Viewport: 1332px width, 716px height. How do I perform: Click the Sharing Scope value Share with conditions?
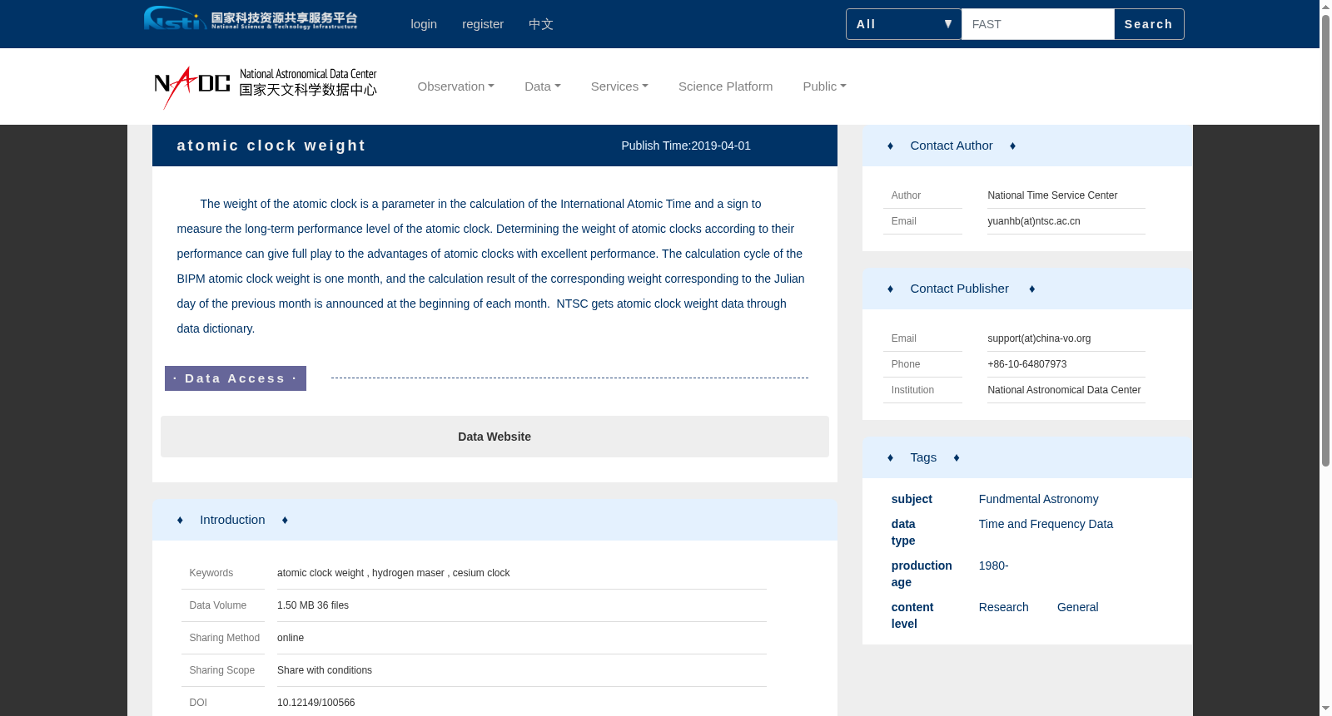(x=325, y=670)
